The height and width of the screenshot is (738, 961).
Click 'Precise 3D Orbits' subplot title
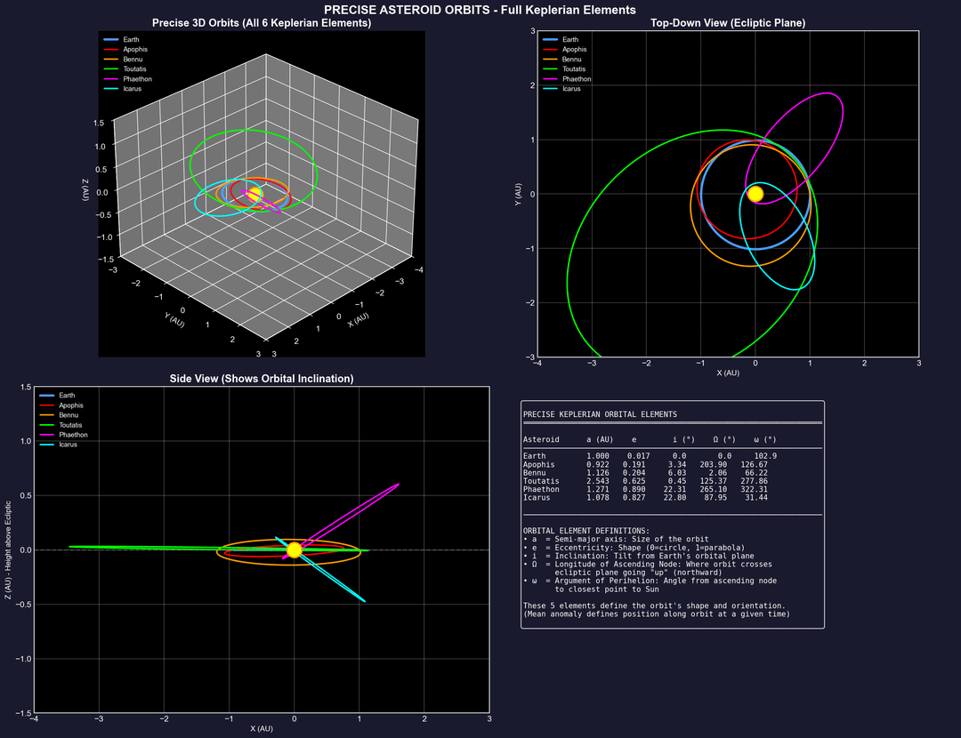[x=262, y=23]
